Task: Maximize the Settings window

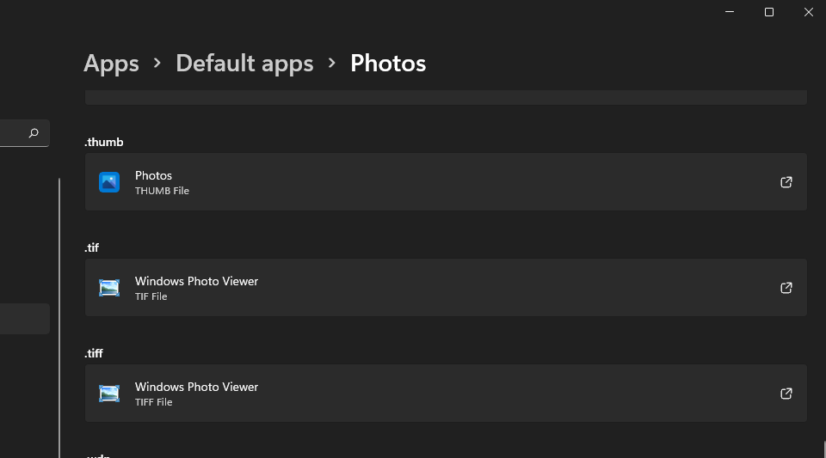Action: coord(769,12)
